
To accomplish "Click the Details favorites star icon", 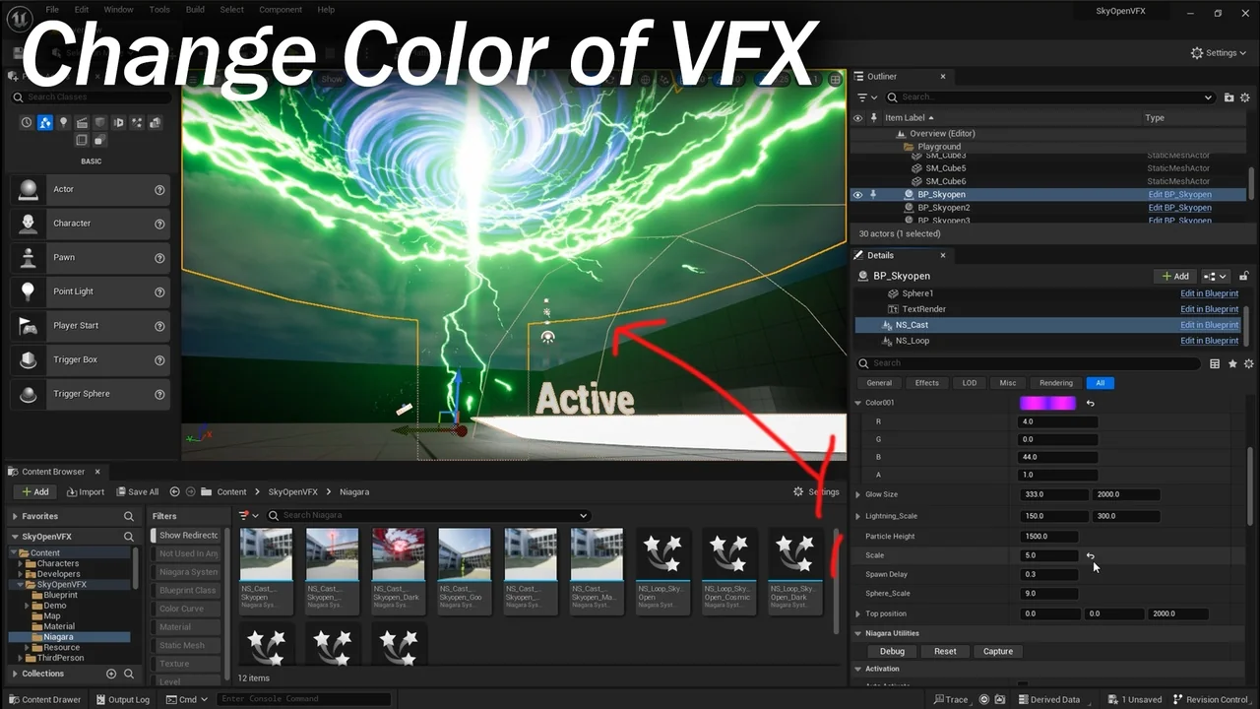I will pos(1232,363).
